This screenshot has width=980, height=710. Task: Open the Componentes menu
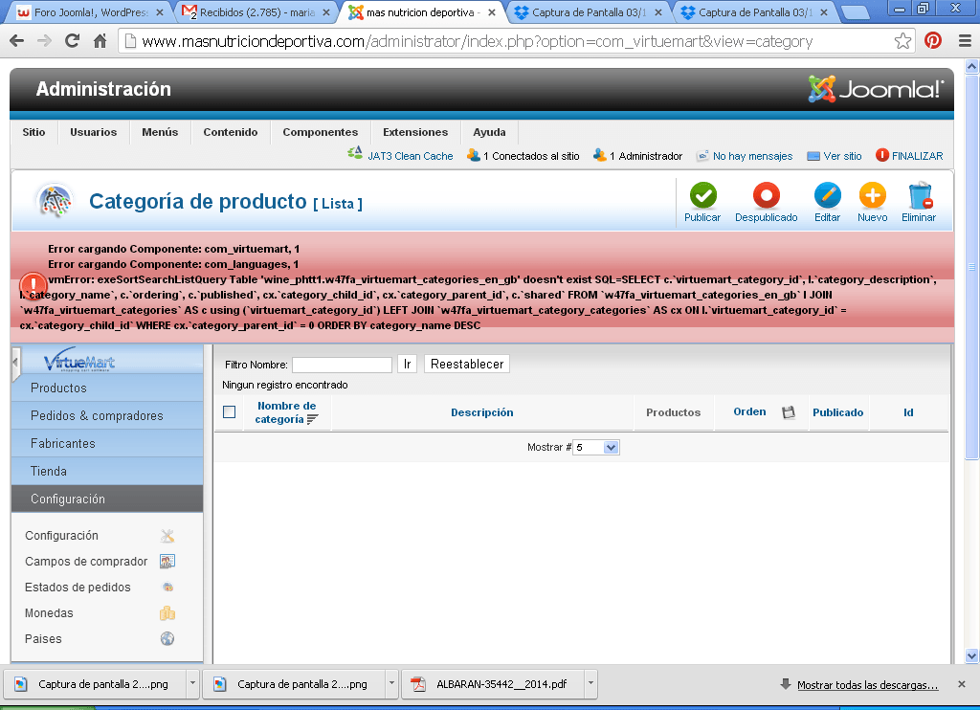pos(321,132)
